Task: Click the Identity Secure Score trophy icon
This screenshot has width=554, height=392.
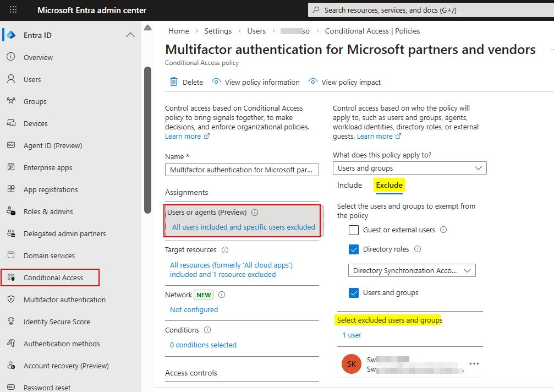Action: pos(11,321)
